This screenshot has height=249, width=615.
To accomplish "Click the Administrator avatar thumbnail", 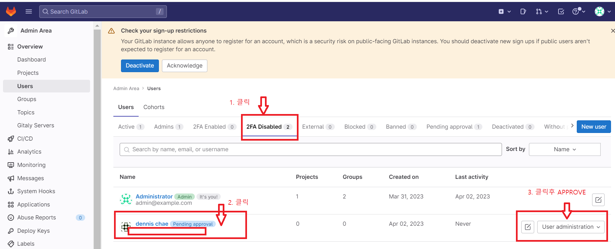I will coord(126,199).
